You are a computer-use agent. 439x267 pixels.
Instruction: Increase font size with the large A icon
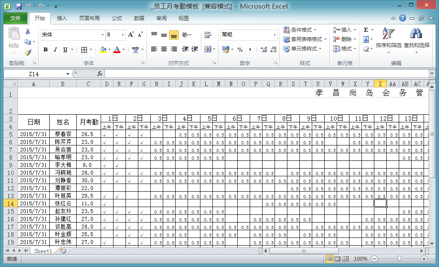tap(131, 35)
